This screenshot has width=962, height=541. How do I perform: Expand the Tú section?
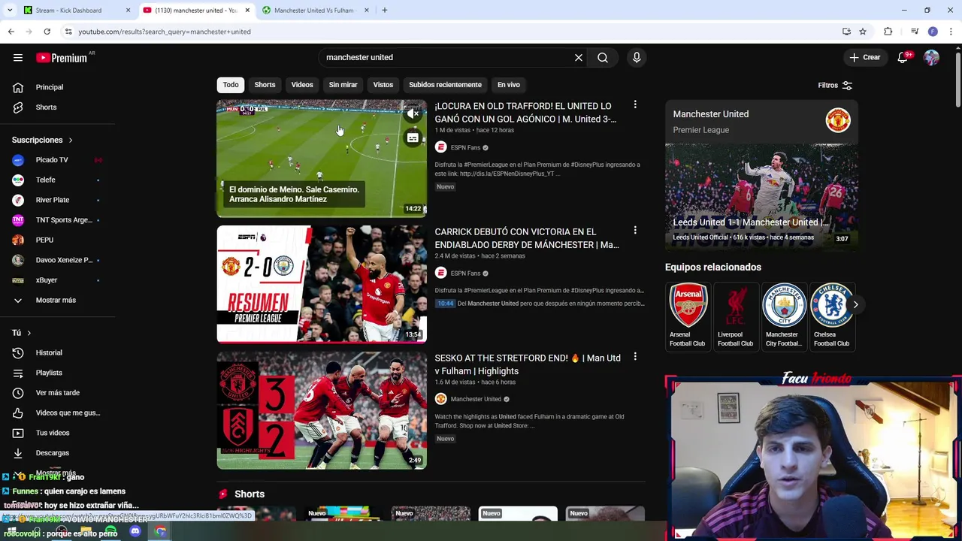click(21, 333)
